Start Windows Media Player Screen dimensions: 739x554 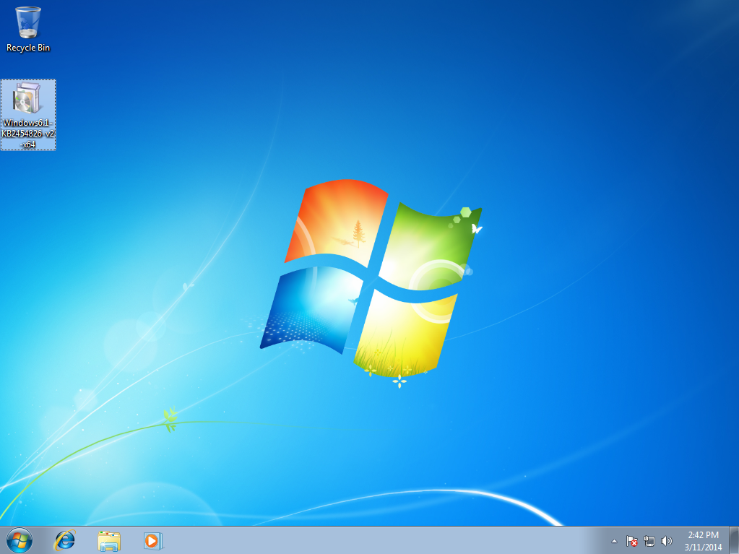(x=152, y=540)
